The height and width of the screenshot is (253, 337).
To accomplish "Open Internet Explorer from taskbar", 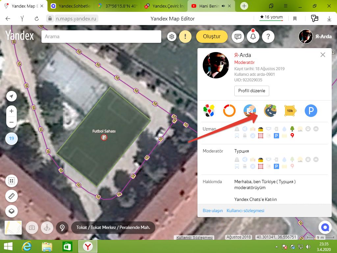I will [27, 246].
